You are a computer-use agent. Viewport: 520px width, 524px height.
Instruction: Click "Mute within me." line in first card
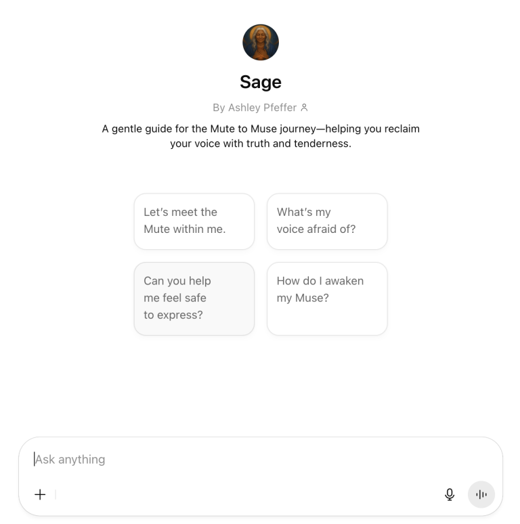pos(184,229)
